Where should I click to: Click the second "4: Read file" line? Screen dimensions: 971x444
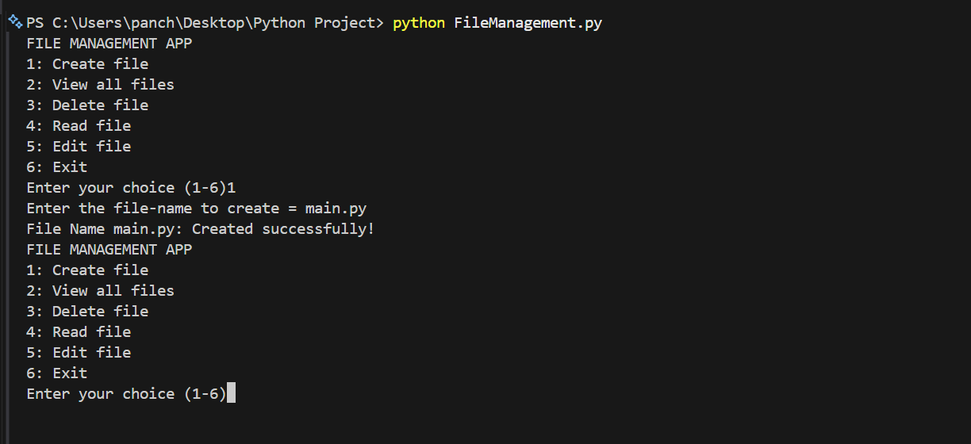pos(79,332)
